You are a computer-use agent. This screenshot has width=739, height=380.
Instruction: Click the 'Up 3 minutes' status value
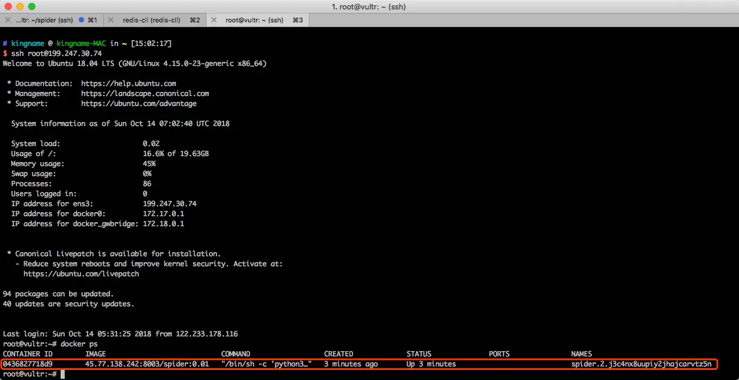431,364
